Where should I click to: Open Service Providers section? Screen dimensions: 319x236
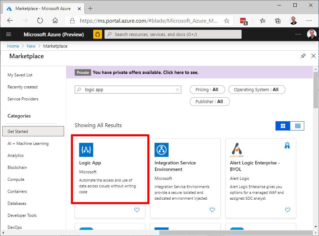pos(23,99)
